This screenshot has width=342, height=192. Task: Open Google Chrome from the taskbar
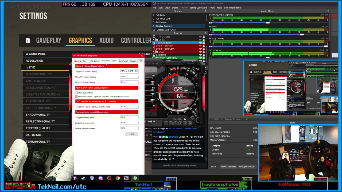tap(118, 178)
